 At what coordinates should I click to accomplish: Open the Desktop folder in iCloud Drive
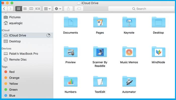[x=158, y=22]
